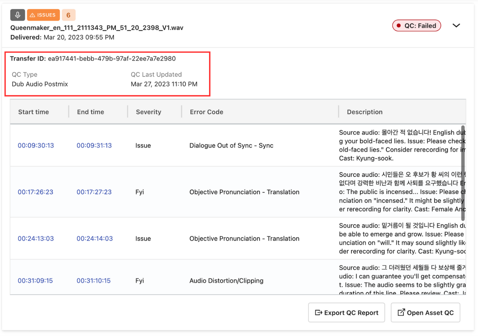Select 'Dialogue Out of Sync - Sync' cell
This screenshot has width=479, height=336.
[231, 145]
